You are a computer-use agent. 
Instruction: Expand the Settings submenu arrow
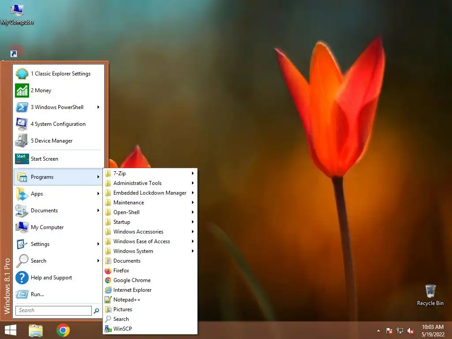[98, 244]
